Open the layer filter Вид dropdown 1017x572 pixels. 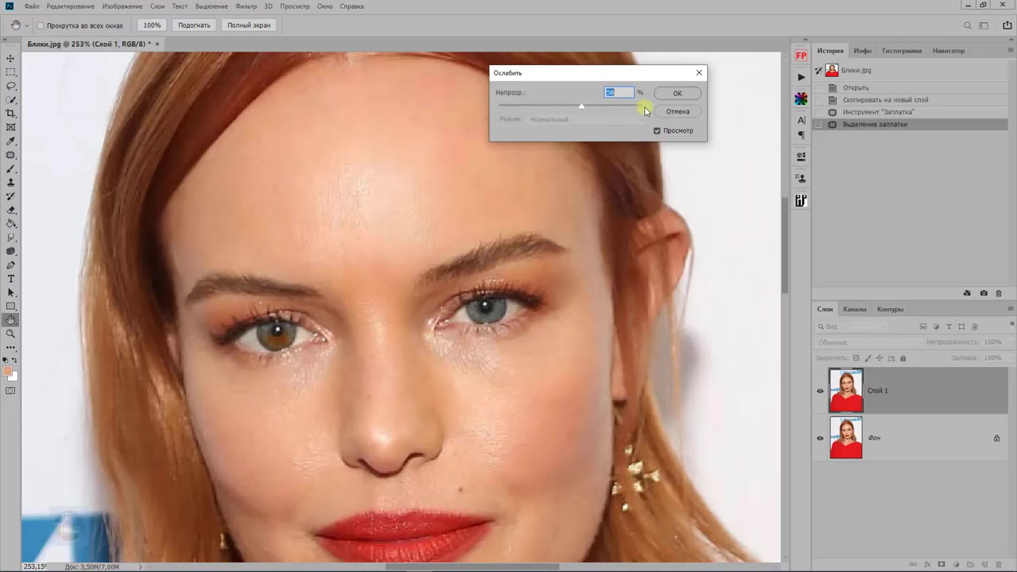853,327
